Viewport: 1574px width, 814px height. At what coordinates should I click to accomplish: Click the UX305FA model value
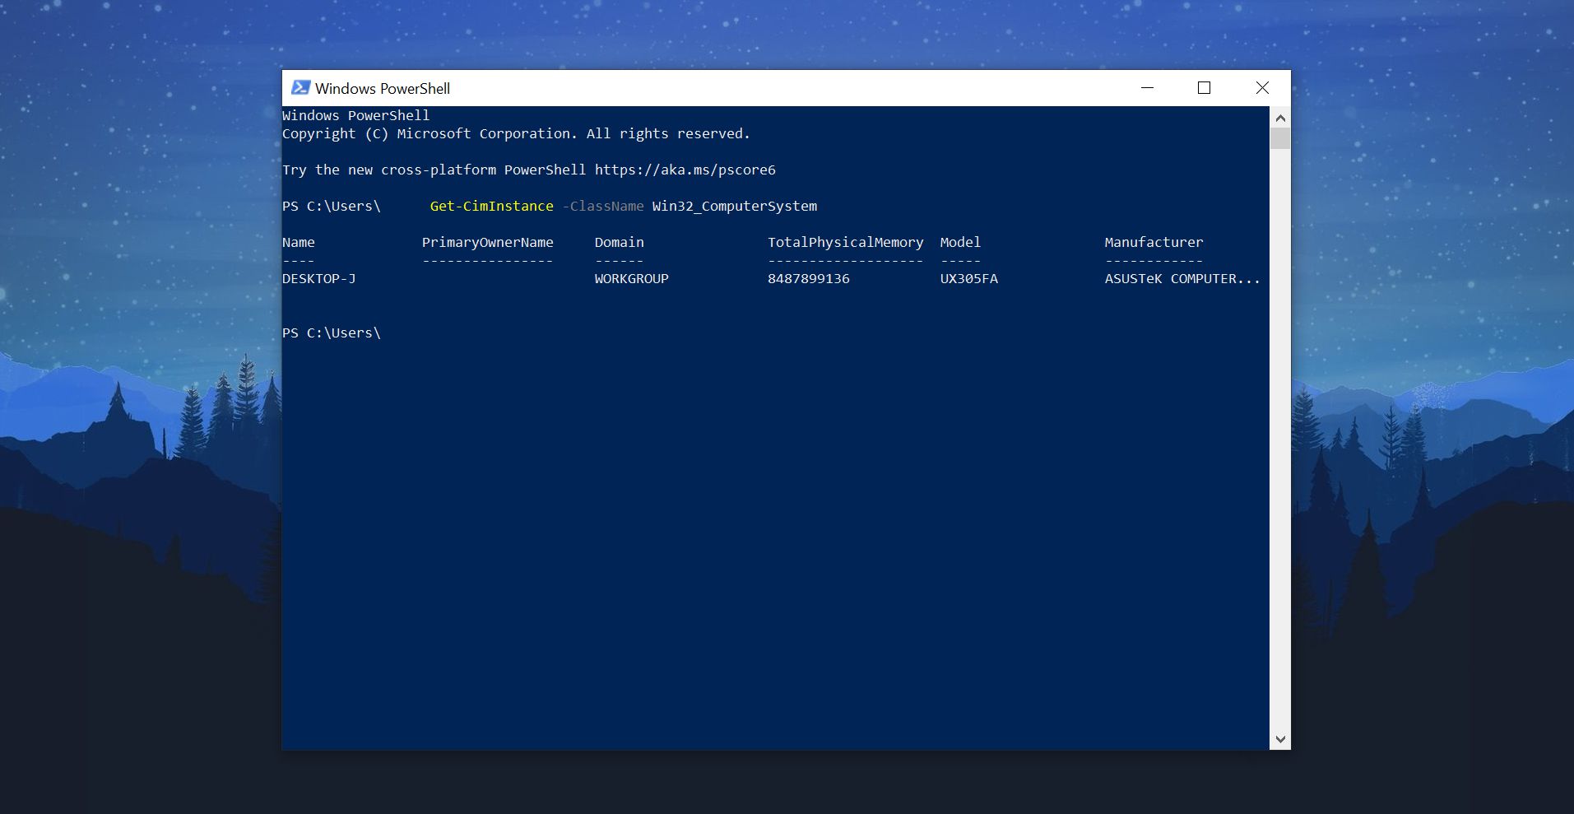click(969, 278)
